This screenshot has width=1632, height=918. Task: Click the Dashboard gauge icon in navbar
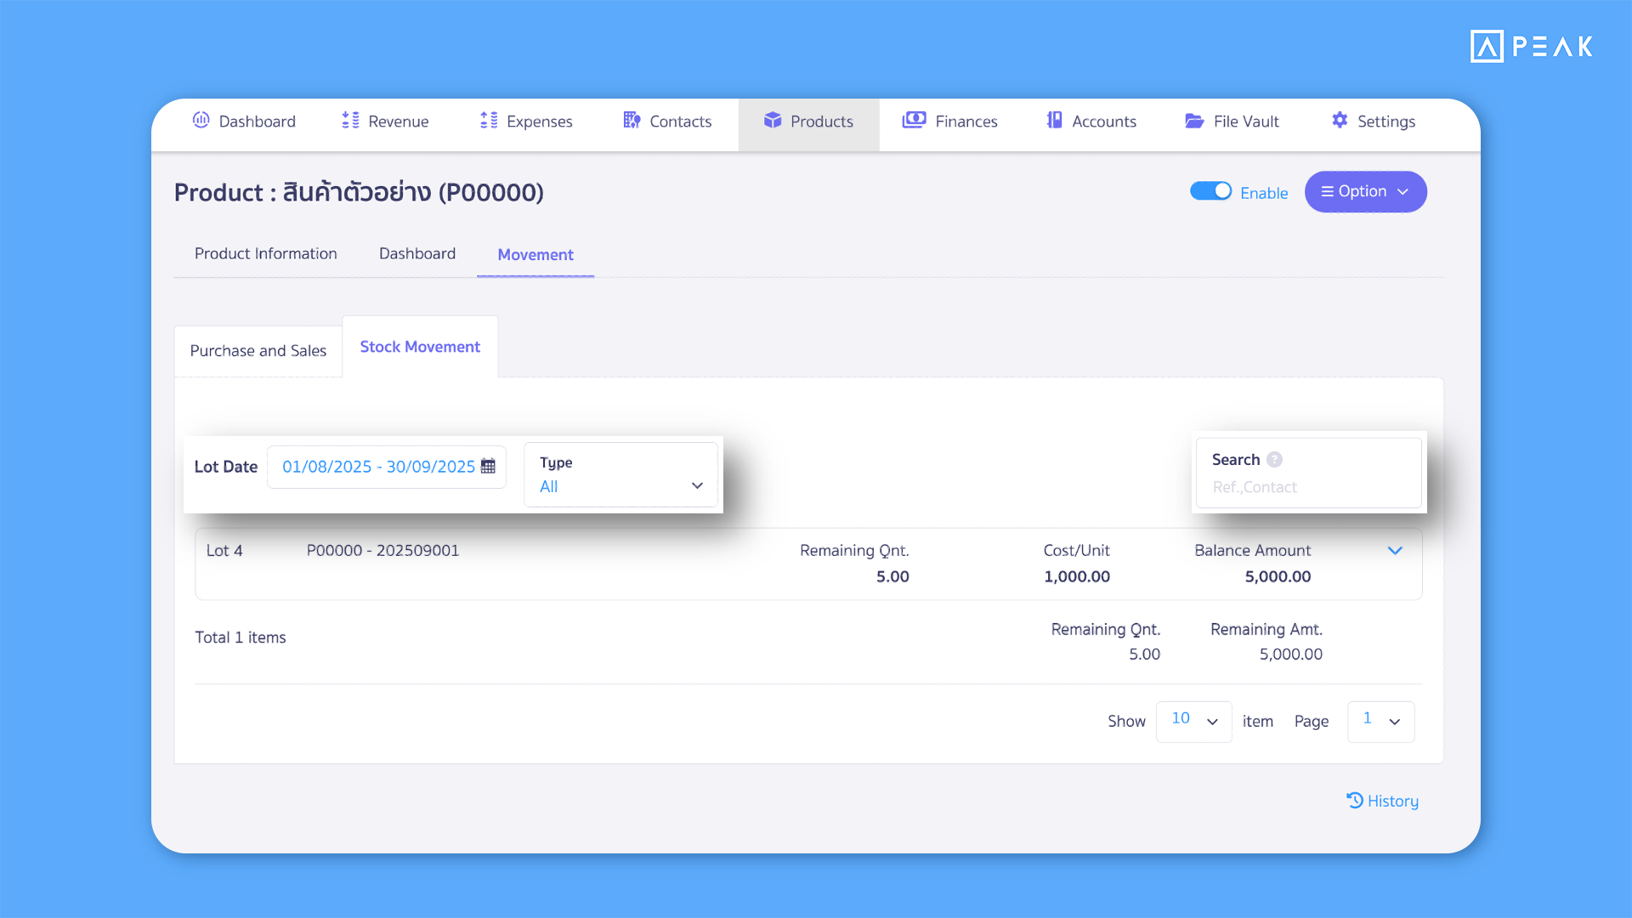(x=201, y=121)
